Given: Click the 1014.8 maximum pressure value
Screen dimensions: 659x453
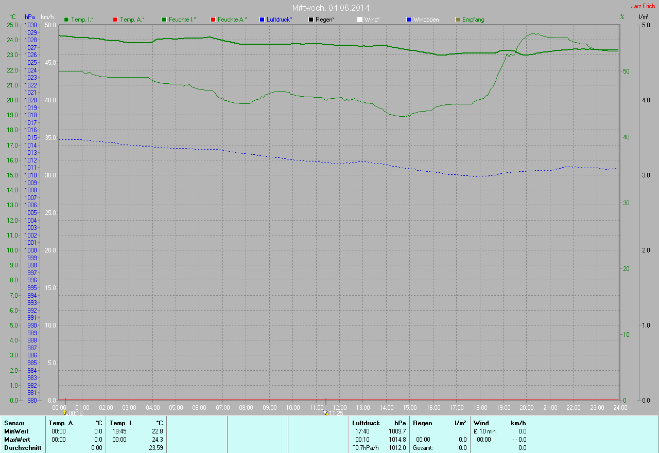Looking at the screenshot, I should click(396, 440).
